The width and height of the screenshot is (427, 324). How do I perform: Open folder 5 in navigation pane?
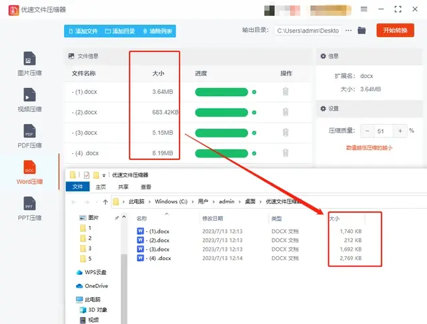point(86,259)
